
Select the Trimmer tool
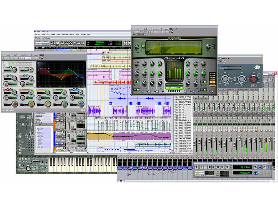[66, 42]
